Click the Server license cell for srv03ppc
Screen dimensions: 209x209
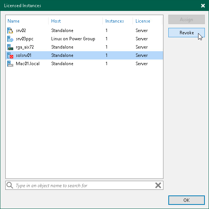pos(142,39)
